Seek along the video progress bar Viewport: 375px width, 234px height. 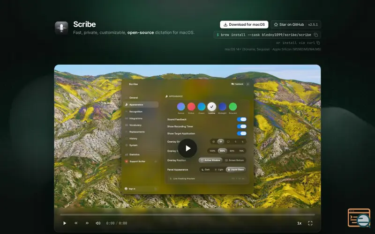point(187,215)
